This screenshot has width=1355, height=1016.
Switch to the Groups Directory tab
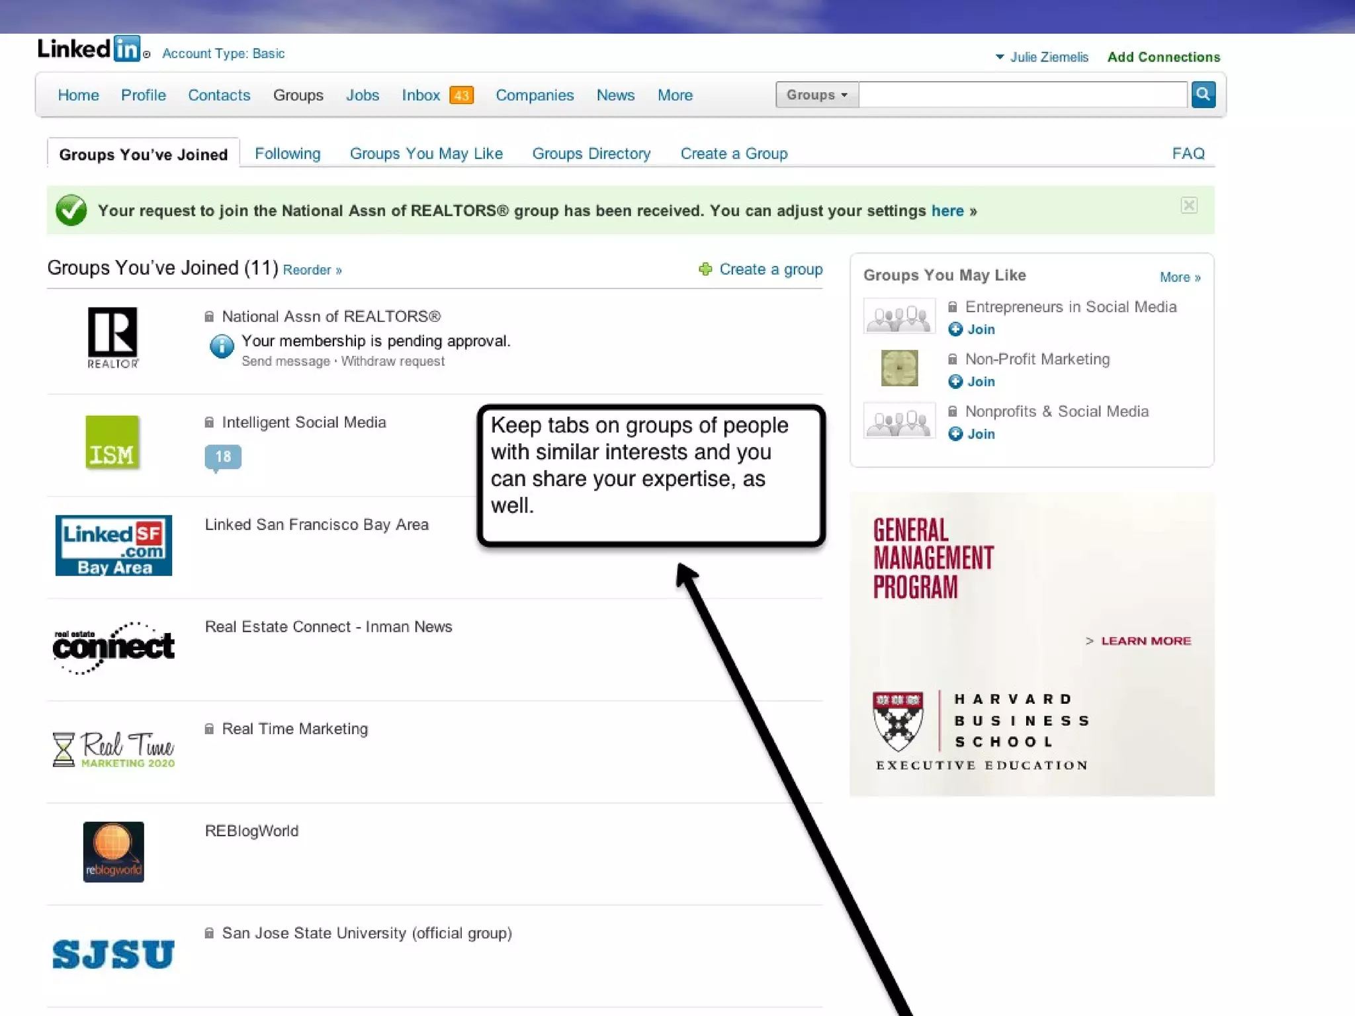click(591, 153)
